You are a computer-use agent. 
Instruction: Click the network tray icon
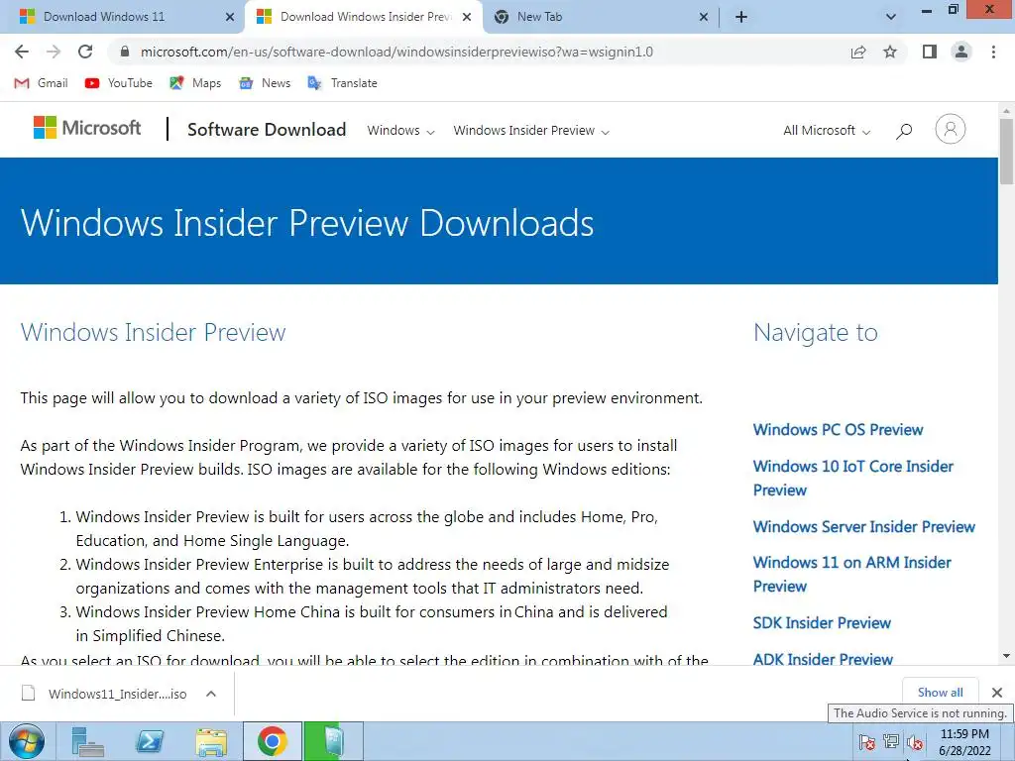[891, 742]
